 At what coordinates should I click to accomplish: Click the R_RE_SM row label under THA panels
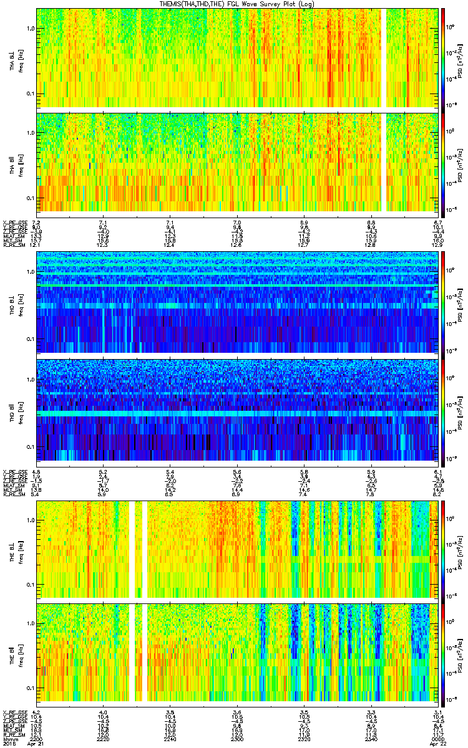[x=13, y=244]
